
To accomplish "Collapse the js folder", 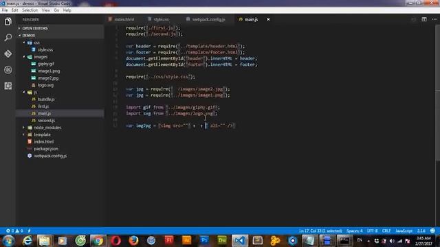I will [35, 92].
